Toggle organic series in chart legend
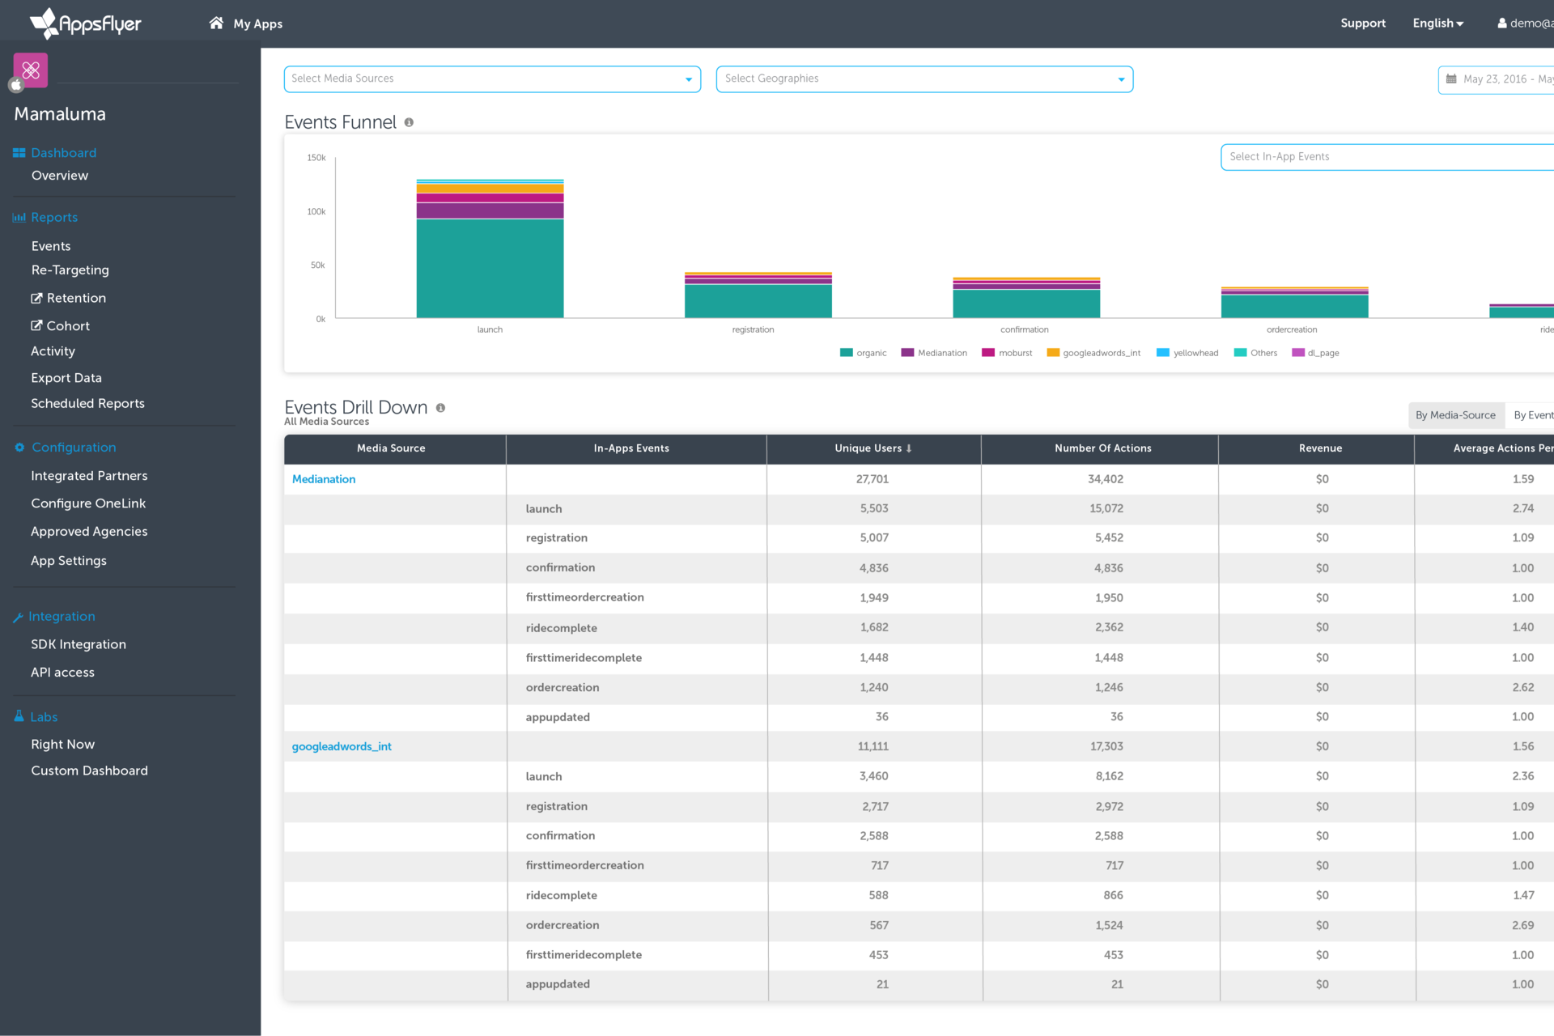This screenshot has height=1036, width=1554. pyautogui.click(x=863, y=353)
